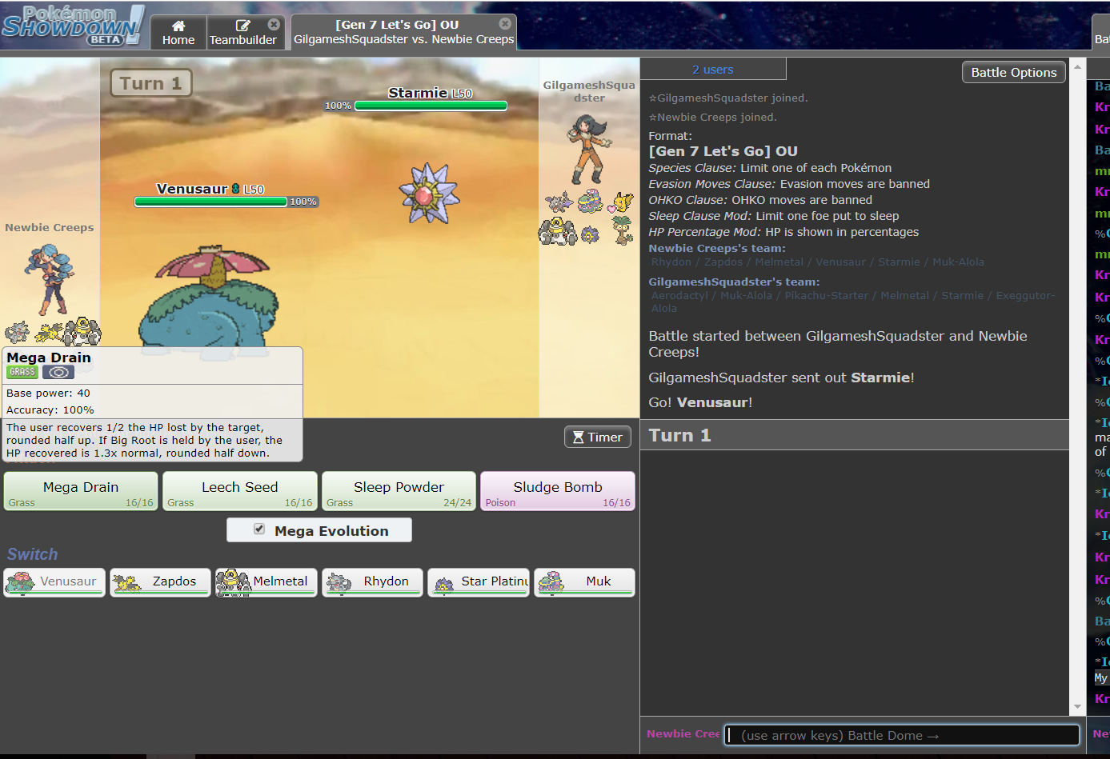This screenshot has width=1110, height=759.
Task: Click the "[Gen 7 Let's Go] OU" format text
Action: [x=723, y=151]
